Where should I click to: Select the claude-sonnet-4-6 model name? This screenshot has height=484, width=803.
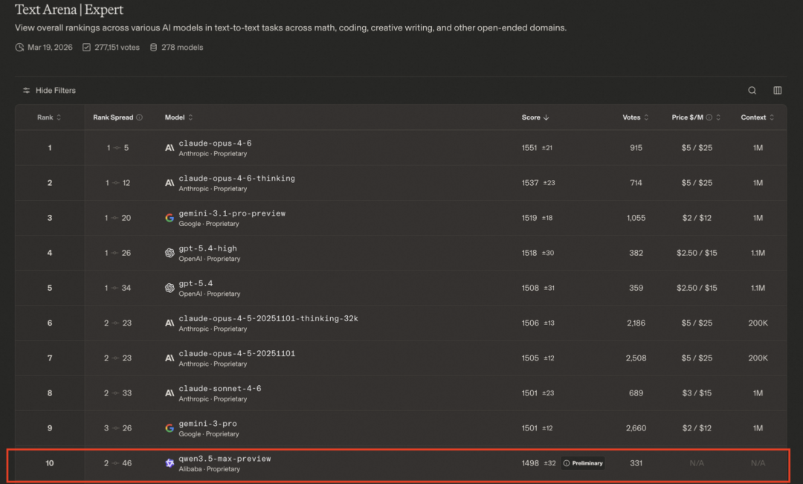click(x=219, y=389)
